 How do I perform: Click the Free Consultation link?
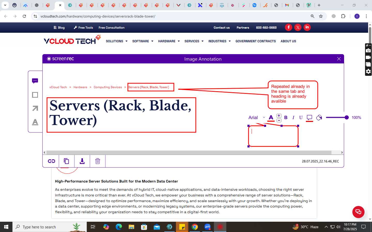[112, 28]
